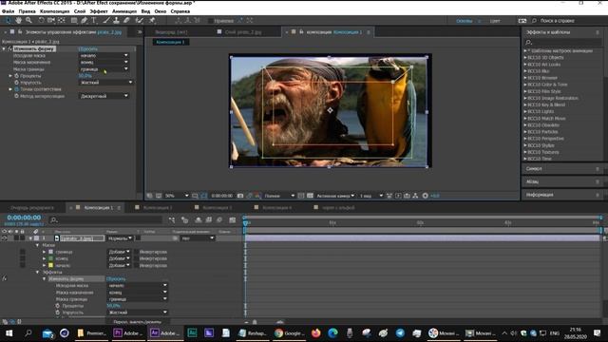Image resolution: width=608 pixels, height=342 pixels.
Task: Open timeline Graph Editor icon
Action: (232, 220)
